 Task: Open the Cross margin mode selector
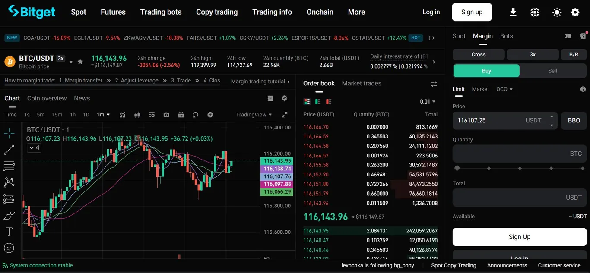[479, 54]
